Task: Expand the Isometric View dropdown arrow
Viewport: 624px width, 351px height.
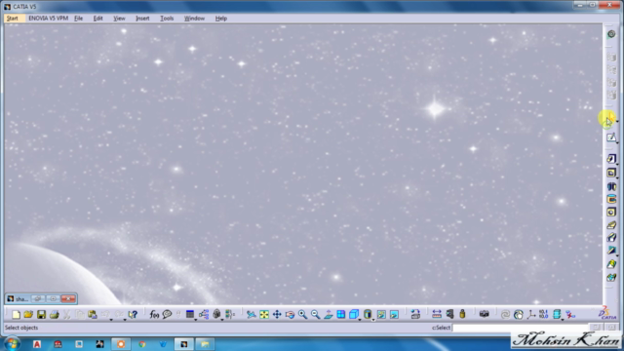Action: coord(360,320)
